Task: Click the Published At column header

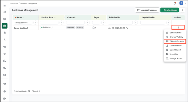Action: pyautogui.click(x=114, y=17)
